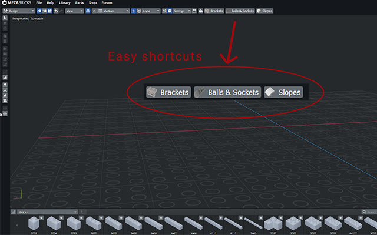Select brick 3010 thumbnail
The image size is (377, 235).
(x=113, y=223)
